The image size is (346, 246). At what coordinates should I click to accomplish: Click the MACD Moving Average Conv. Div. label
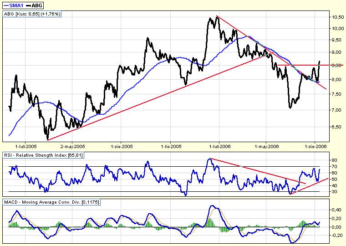51,202
